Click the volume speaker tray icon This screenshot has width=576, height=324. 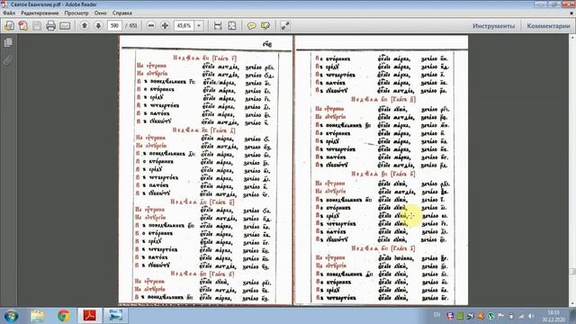pos(531,316)
